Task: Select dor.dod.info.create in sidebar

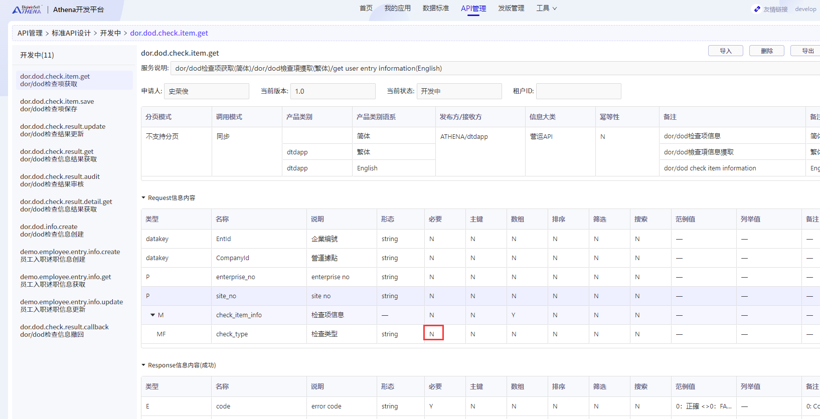Action: (75, 231)
